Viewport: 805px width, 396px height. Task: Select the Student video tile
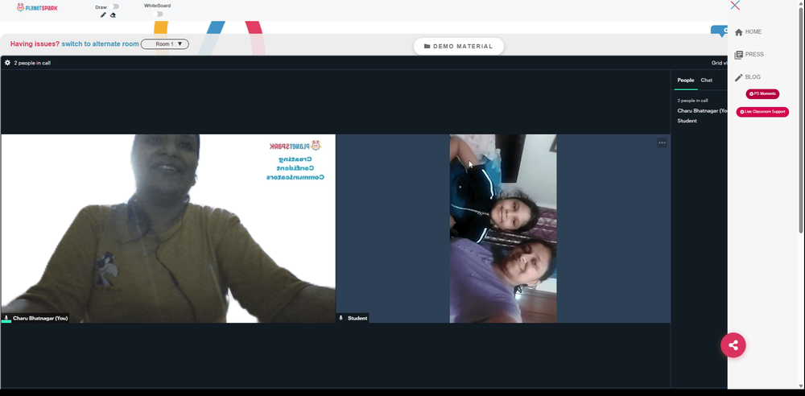[x=503, y=229]
